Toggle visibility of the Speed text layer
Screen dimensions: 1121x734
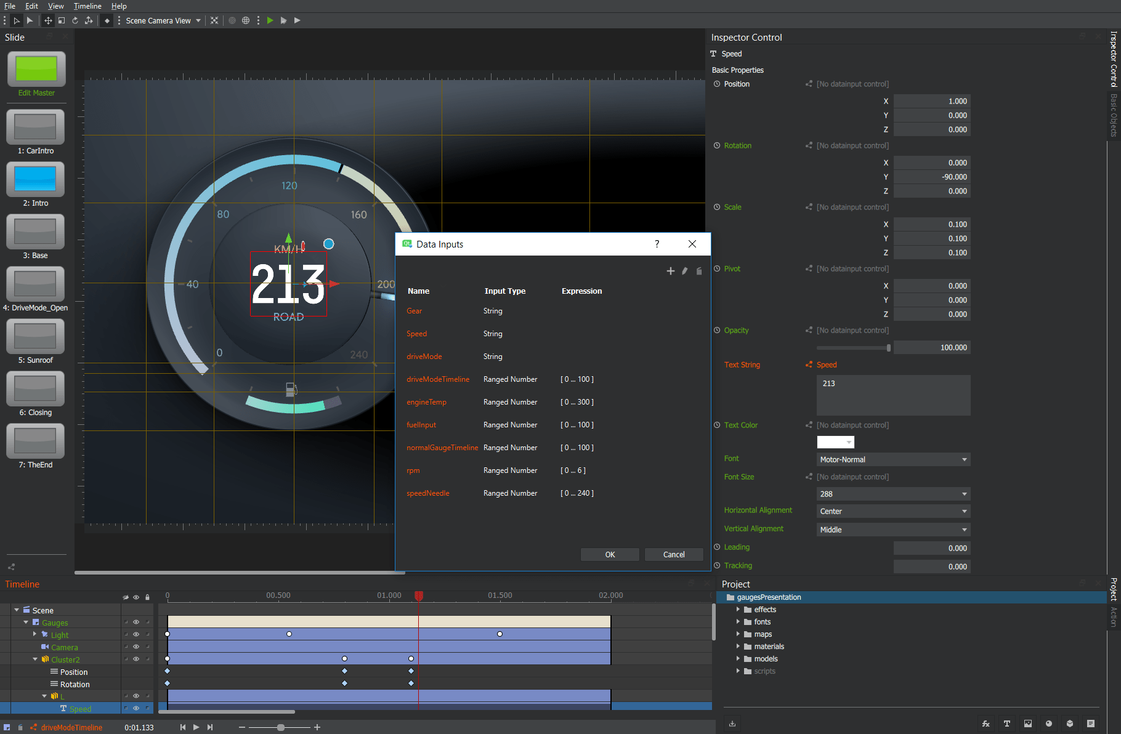click(x=136, y=708)
